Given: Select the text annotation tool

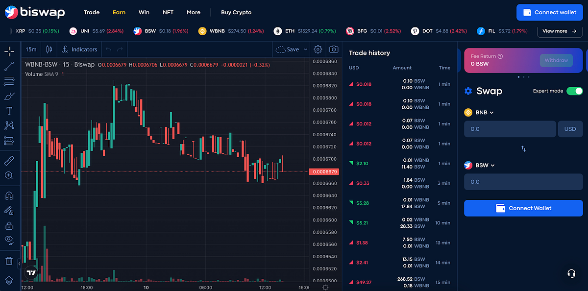Looking at the screenshot, I should pos(9,111).
